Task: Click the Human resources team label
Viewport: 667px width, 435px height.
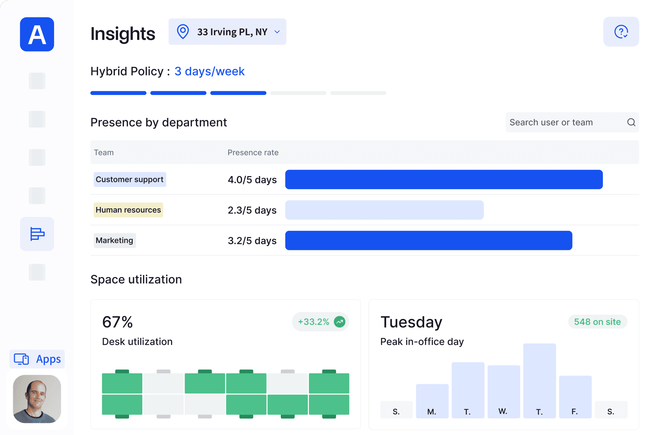Action: click(128, 210)
